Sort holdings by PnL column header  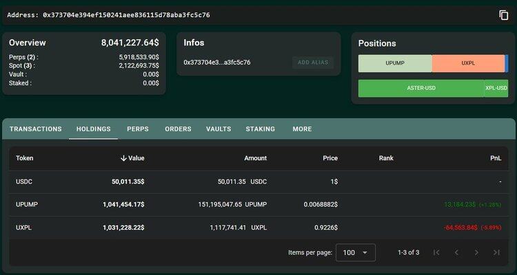click(x=496, y=158)
